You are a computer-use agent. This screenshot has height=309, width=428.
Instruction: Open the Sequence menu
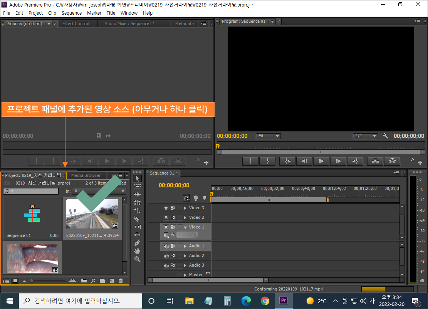tap(72, 13)
